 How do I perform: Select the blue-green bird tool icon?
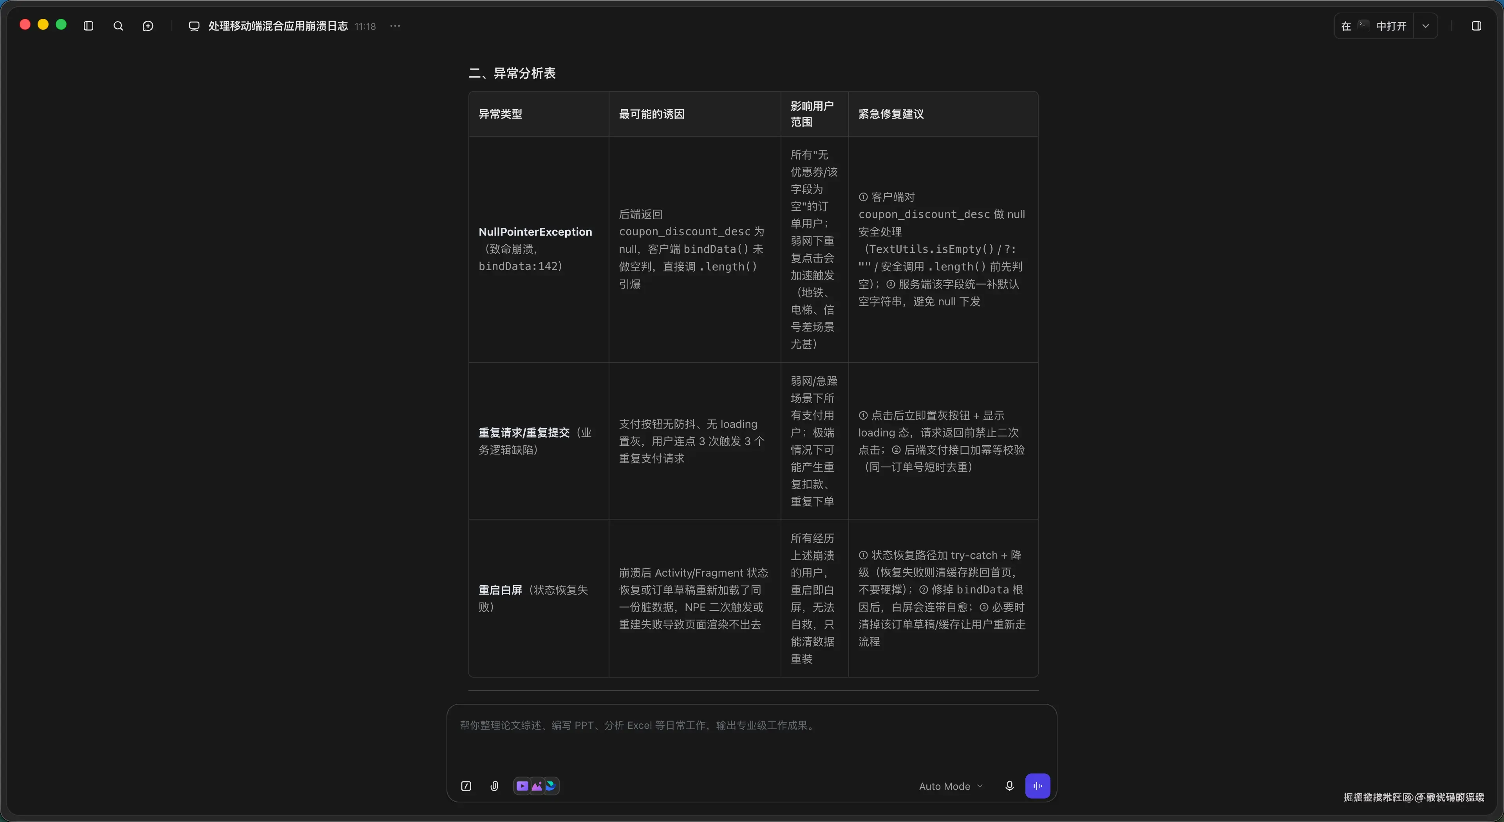tap(551, 786)
